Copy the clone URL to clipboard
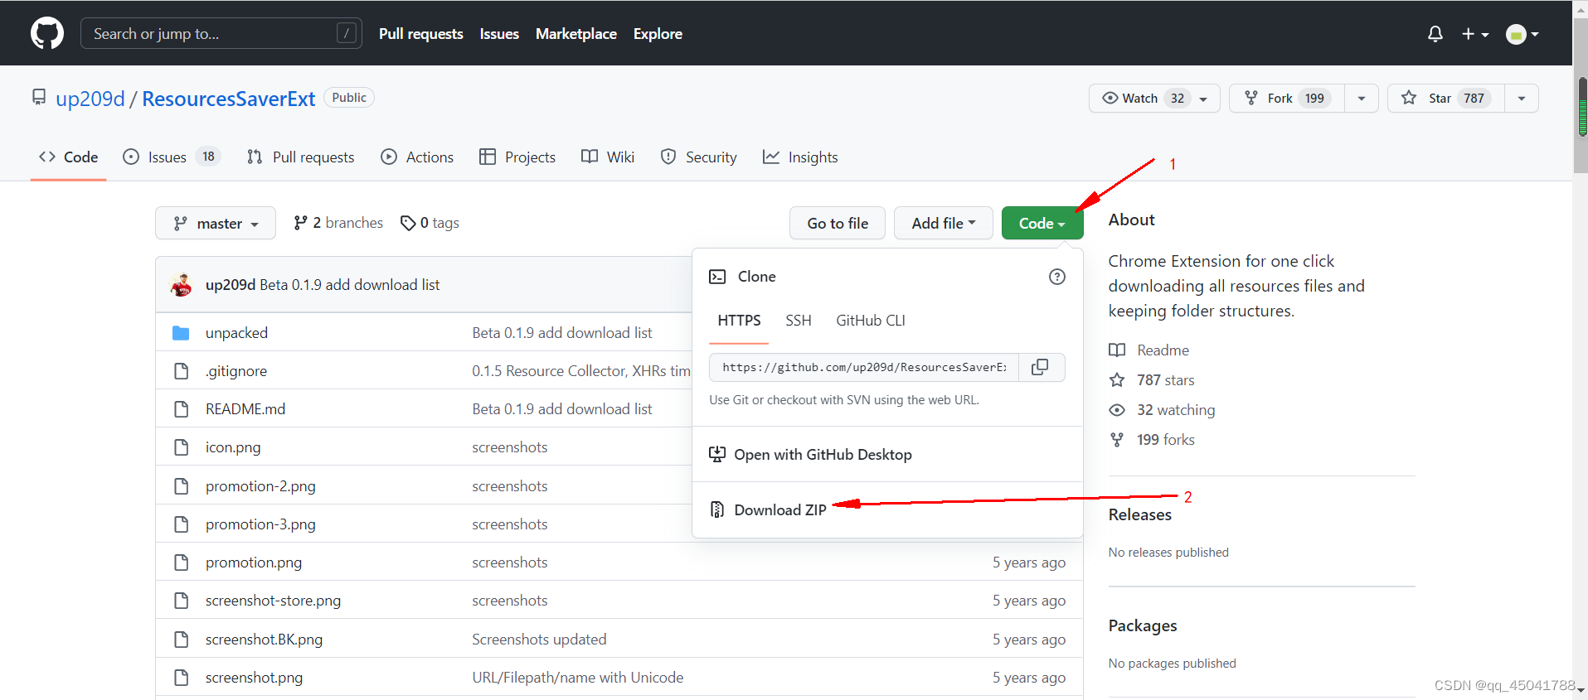The width and height of the screenshot is (1588, 700). pos(1041,367)
